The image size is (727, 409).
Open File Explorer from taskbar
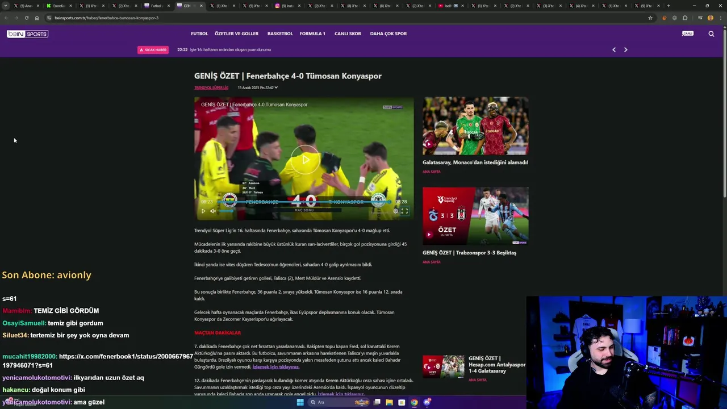(389, 402)
